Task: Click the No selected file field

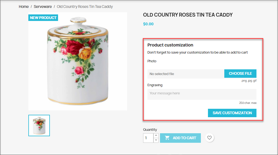Action: tap(186, 74)
